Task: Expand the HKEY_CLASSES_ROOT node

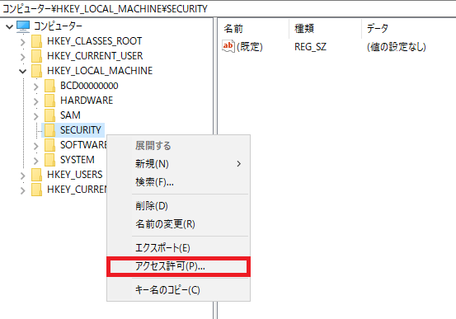Action: coord(23,42)
